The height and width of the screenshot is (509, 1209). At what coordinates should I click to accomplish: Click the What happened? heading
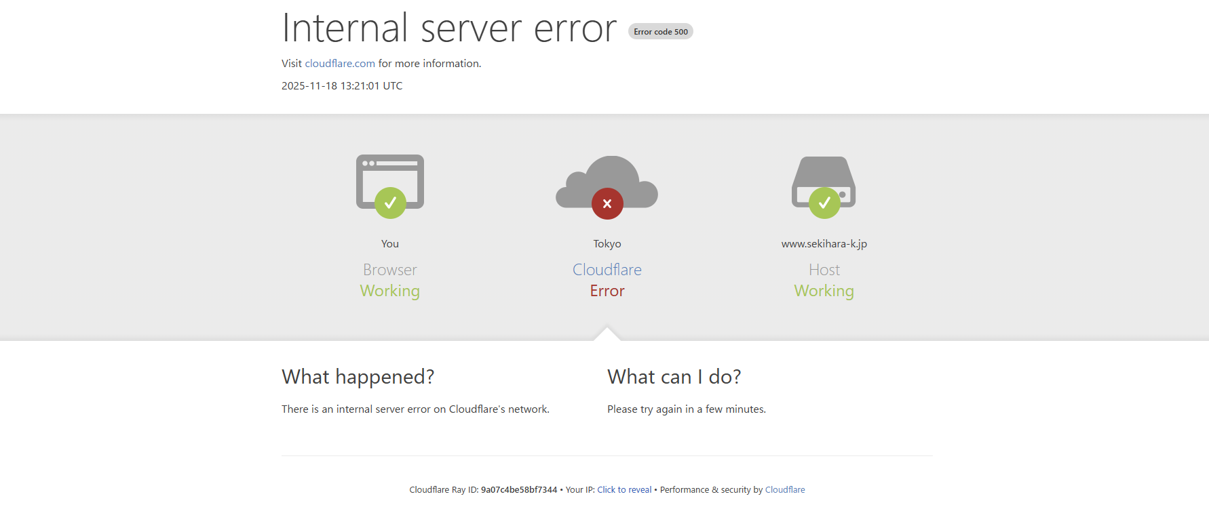coord(358,377)
